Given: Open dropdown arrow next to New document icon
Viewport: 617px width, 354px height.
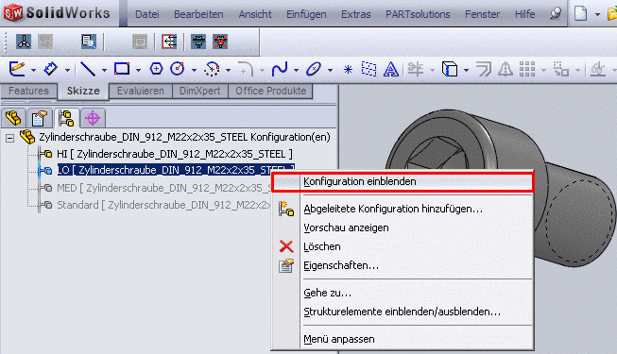Looking at the screenshot, I should [x=597, y=14].
